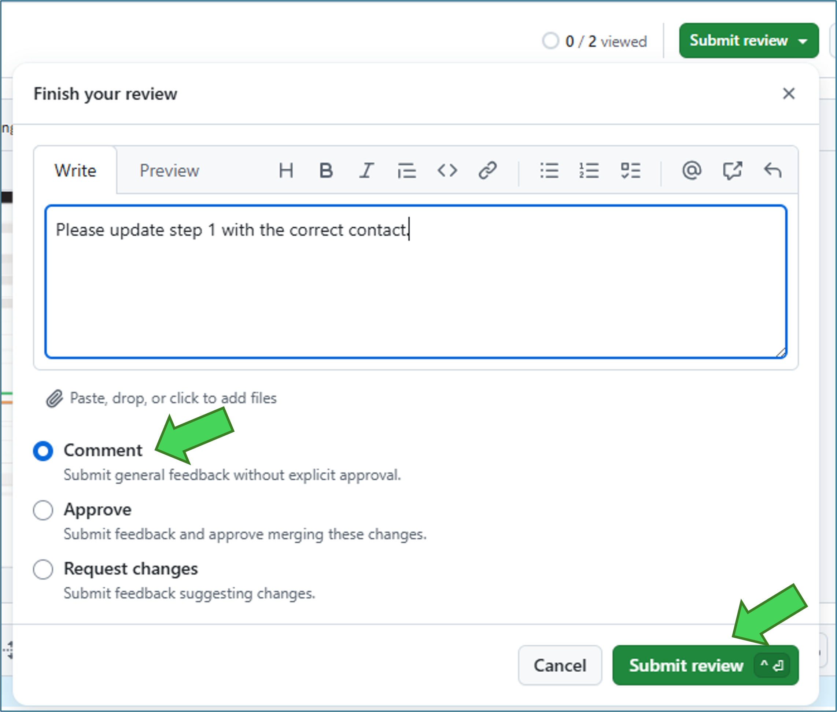Close the Finish your review dialog

point(789,94)
